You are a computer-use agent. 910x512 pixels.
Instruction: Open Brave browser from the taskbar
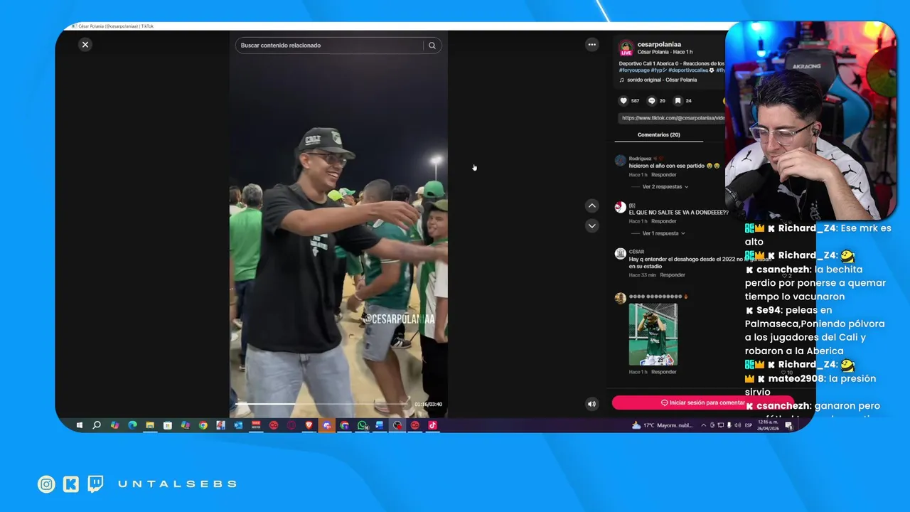[x=309, y=425]
